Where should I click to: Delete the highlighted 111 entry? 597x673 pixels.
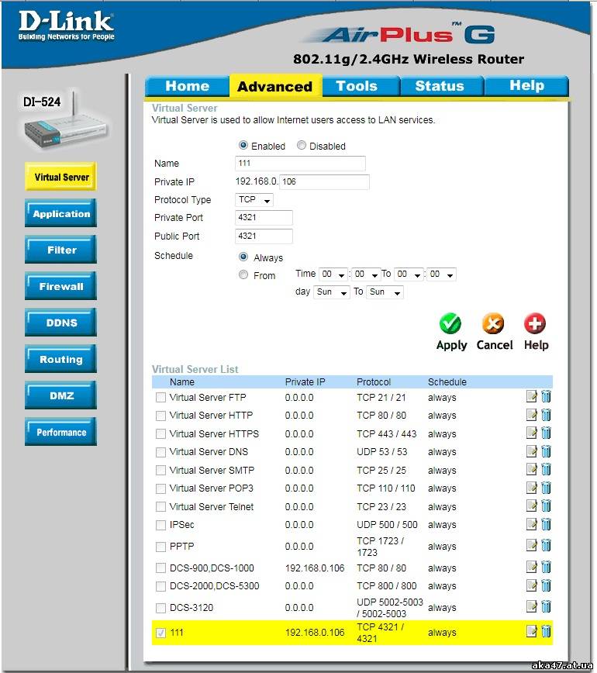click(x=546, y=631)
